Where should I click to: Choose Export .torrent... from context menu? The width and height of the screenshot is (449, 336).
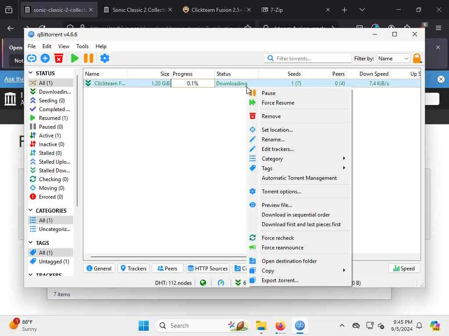(299, 280)
